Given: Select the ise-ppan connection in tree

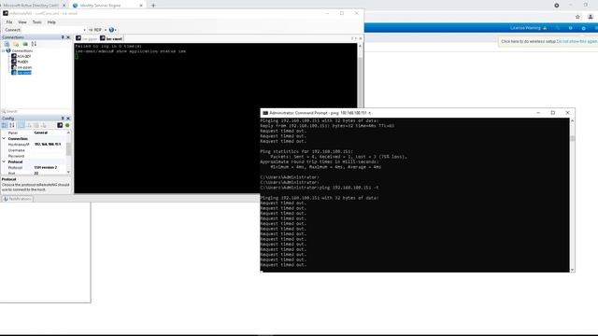Looking at the screenshot, I should tap(25, 67).
